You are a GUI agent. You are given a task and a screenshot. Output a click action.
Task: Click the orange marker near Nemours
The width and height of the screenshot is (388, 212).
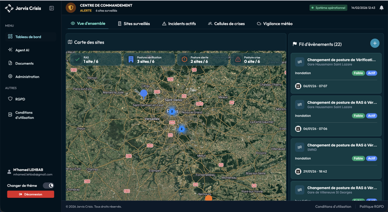coord(208,198)
